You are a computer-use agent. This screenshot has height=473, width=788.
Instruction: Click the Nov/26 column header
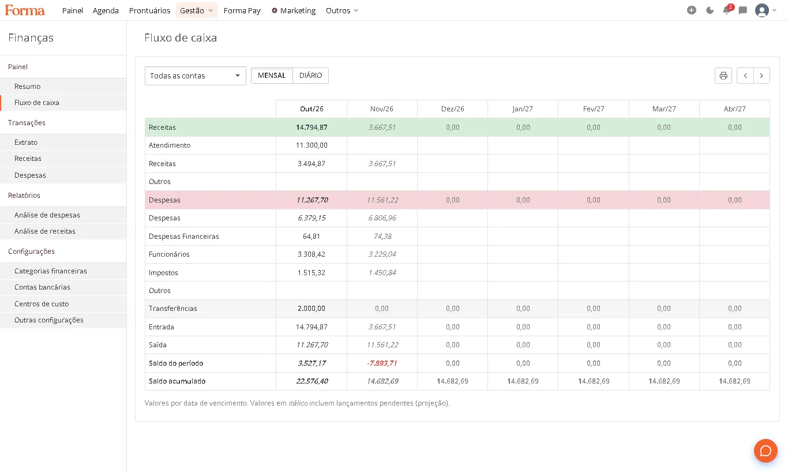pyautogui.click(x=382, y=109)
